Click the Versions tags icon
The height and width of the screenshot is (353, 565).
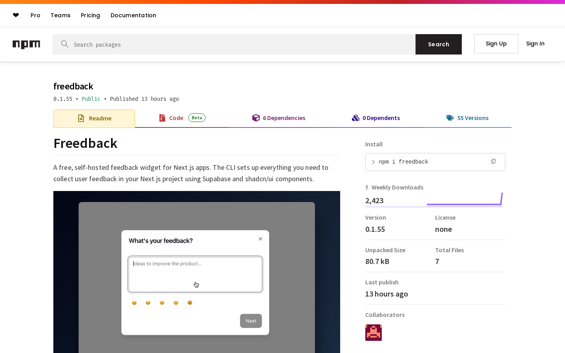[x=450, y=118]
